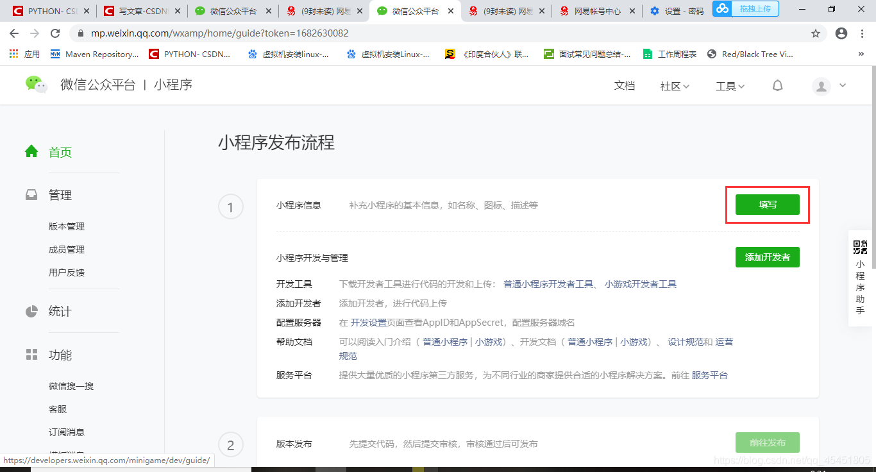Click the 配置服务器 label text
This screenshot has width=876, height=472.
(299, 323)
